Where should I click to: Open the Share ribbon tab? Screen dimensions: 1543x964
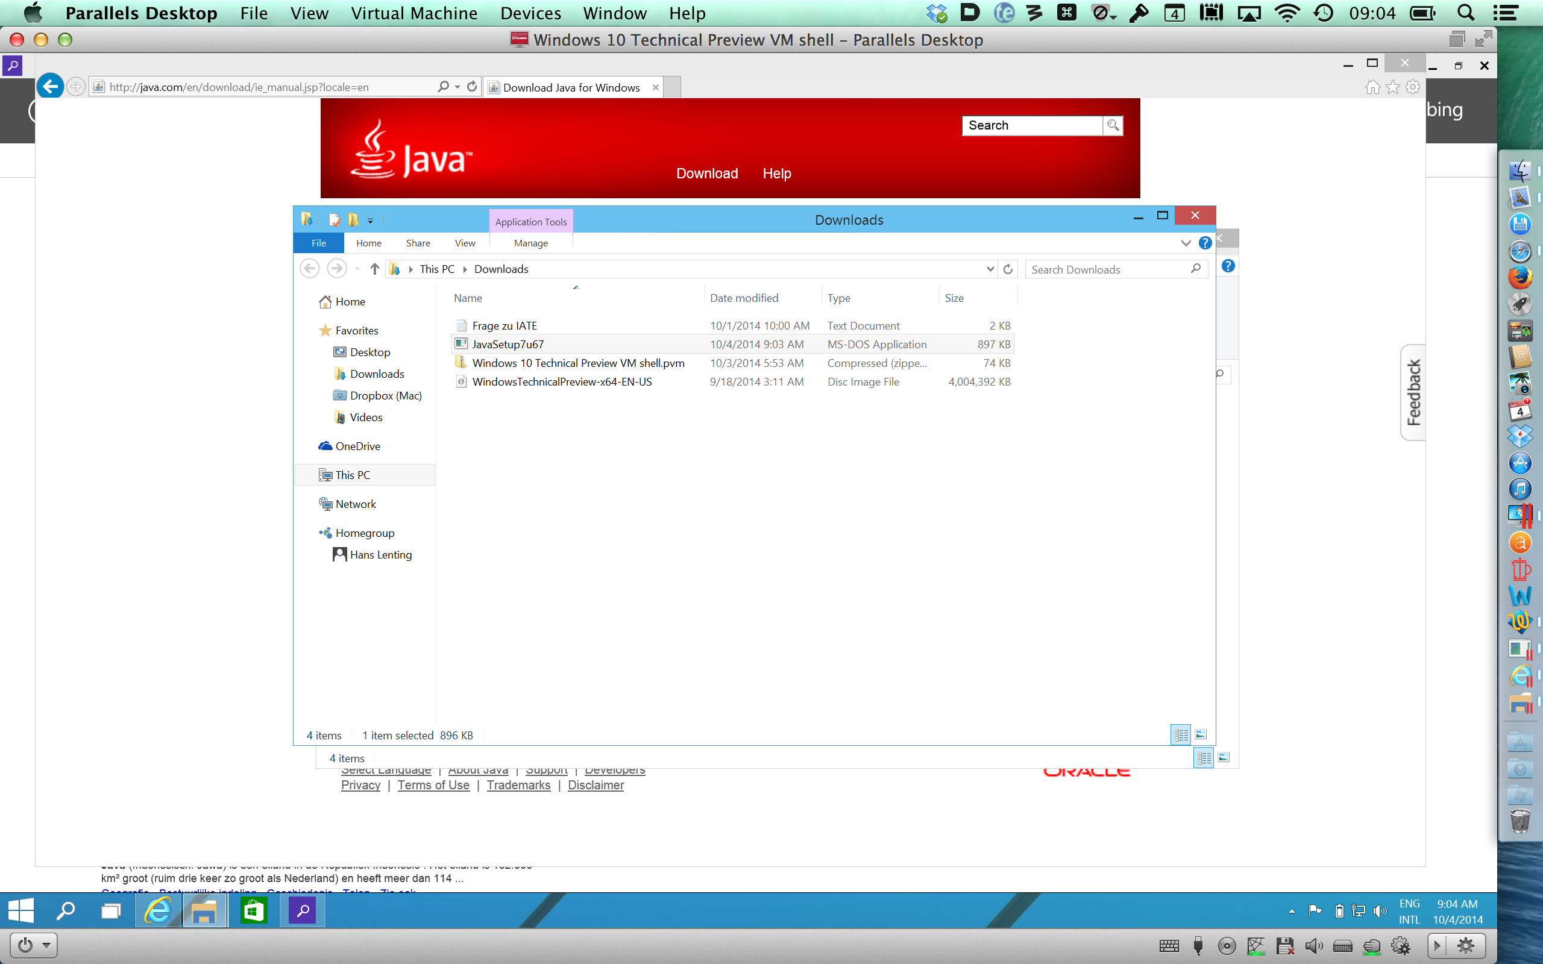click(x=418, y=243)
